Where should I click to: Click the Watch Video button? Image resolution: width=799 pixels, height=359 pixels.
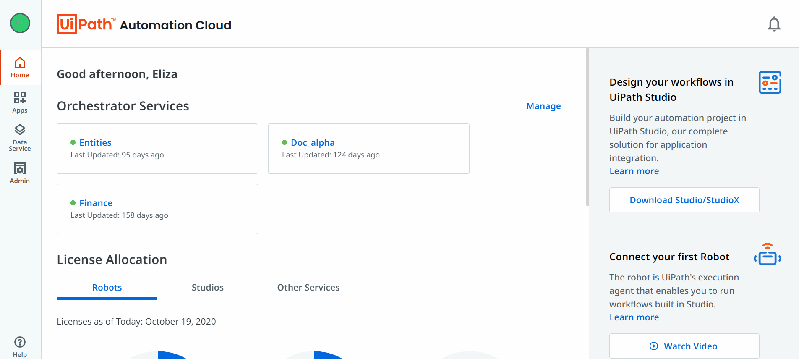tap(684, 346)
